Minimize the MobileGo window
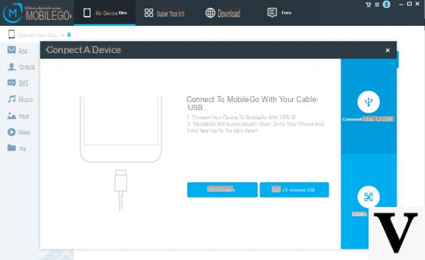This screenshot has width=425, height=260. pyautogui.click(x=401, y=4)
